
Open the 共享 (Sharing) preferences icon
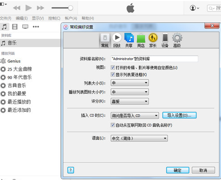[x=129, y=40]
